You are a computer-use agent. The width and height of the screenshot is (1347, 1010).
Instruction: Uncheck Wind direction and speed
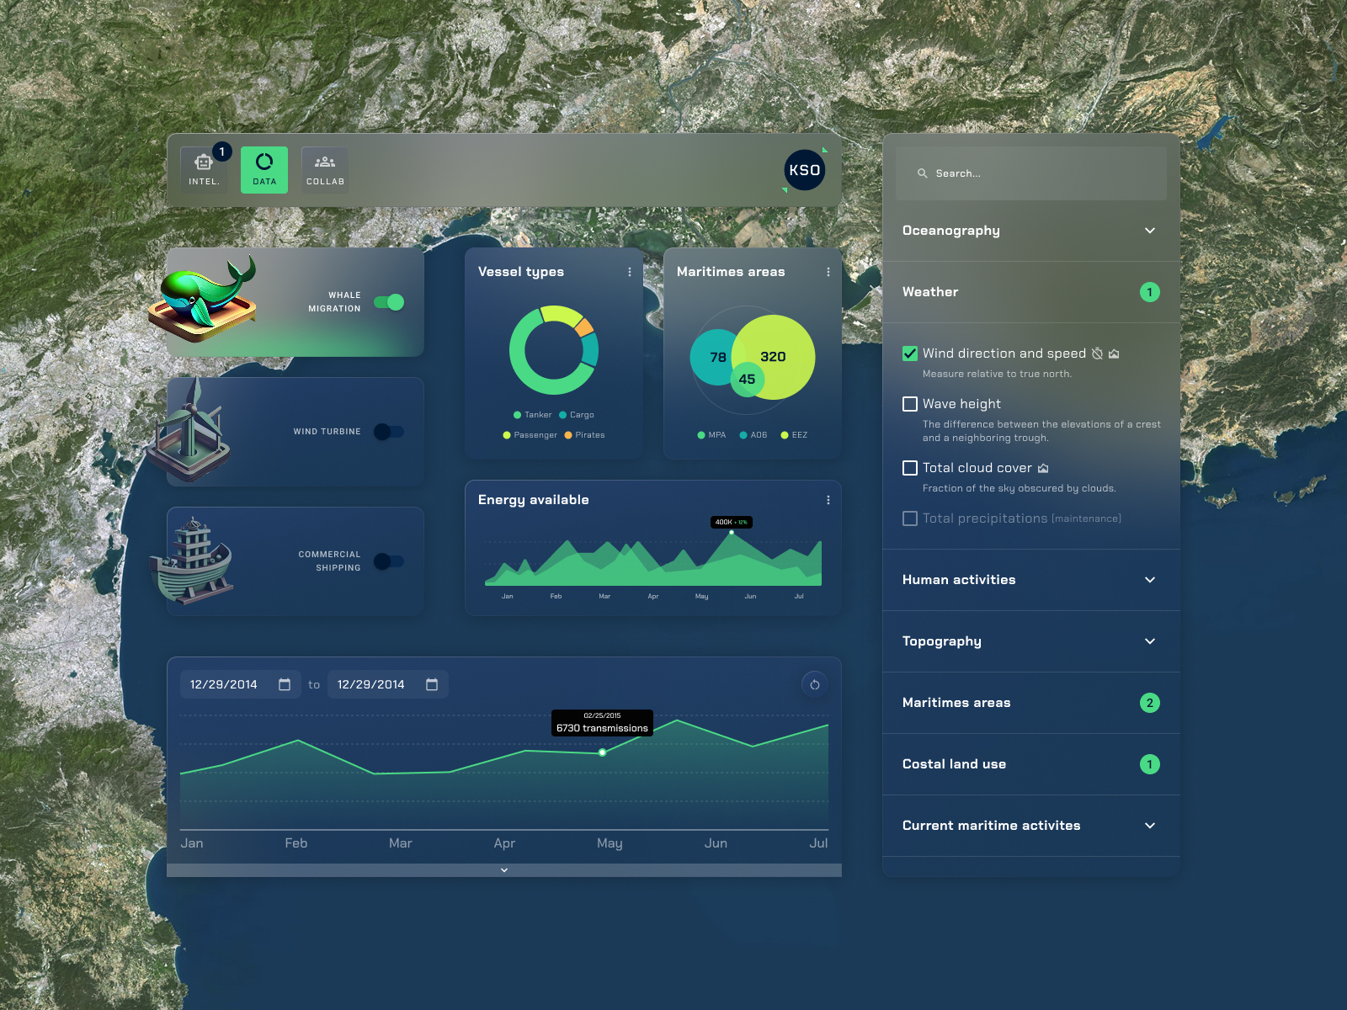click(x=910, y=353)
